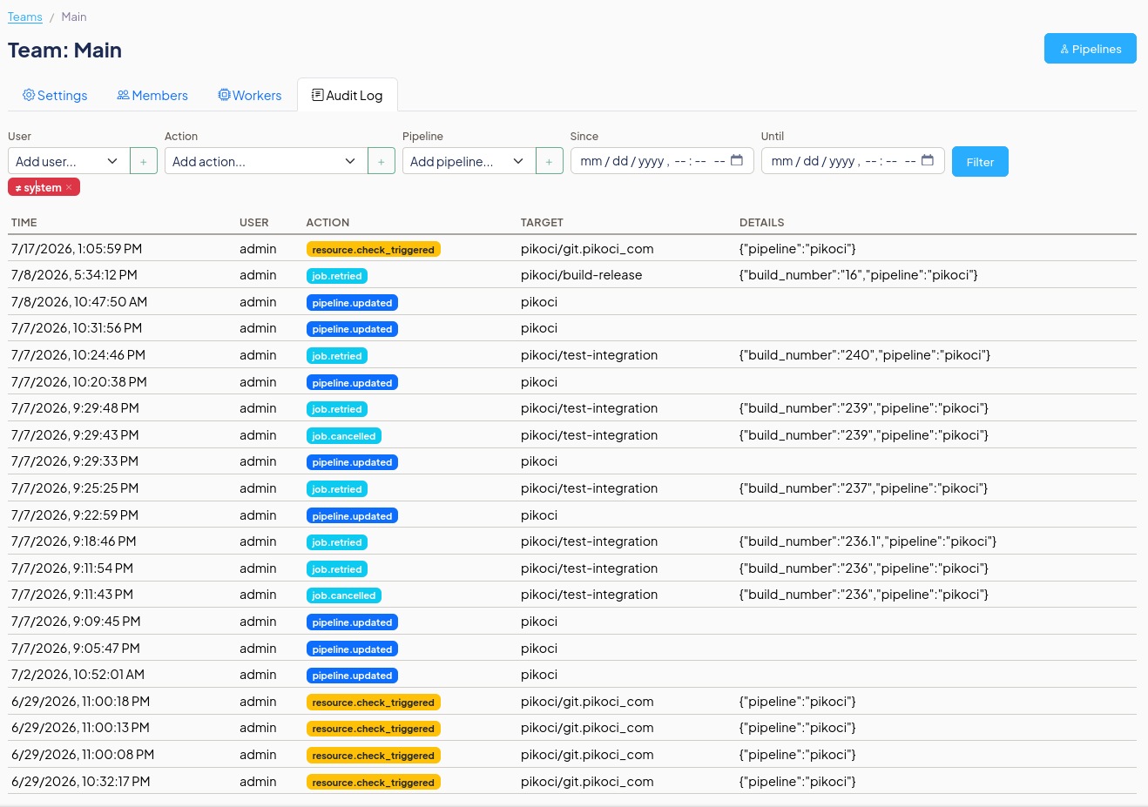Click the ACTION column header
1148x807 pixels.
[328, 223]
